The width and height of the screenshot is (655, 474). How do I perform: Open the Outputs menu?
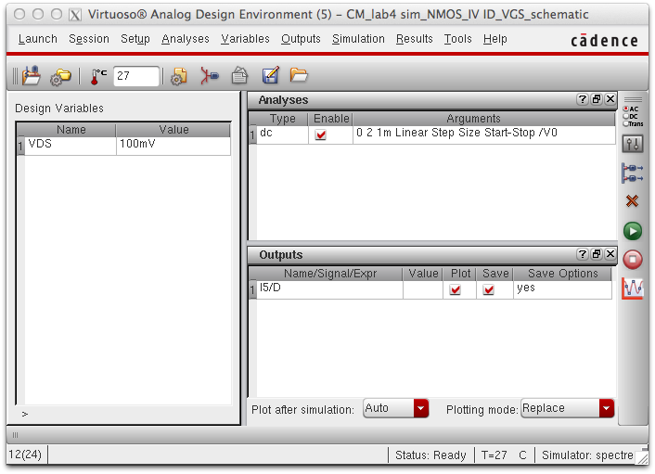301,39
